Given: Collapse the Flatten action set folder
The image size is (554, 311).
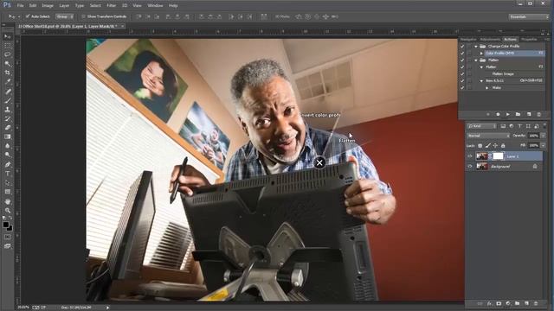Looking at the screenshot, I should click(x=476, y=60).
